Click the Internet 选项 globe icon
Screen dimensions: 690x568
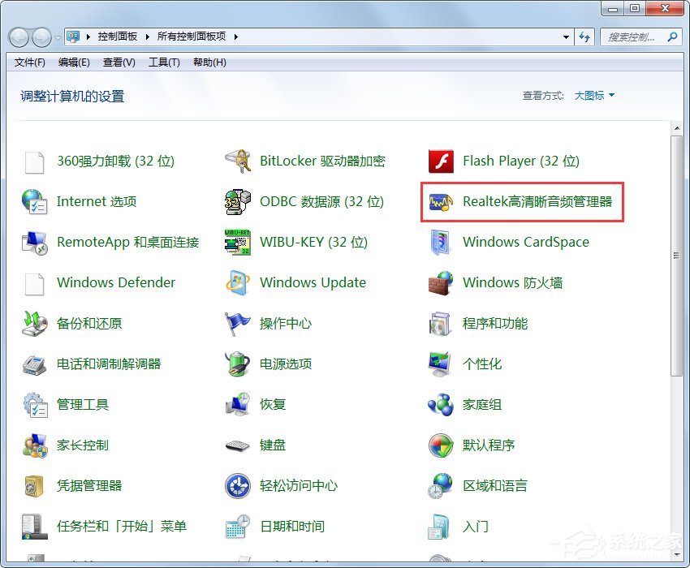click(34, 201)
